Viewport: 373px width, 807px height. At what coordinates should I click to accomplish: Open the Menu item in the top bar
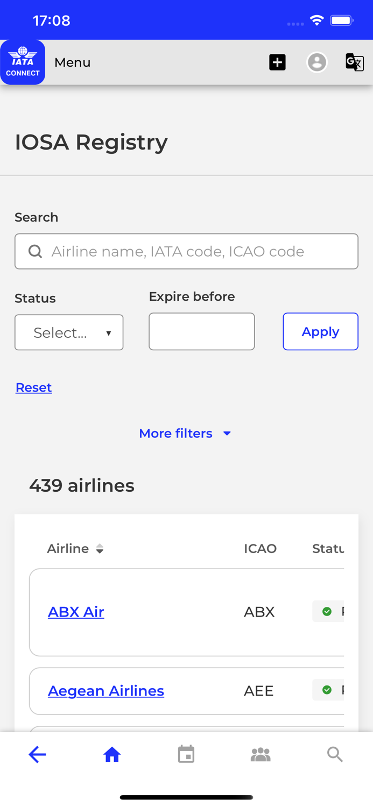click(72, 62)
